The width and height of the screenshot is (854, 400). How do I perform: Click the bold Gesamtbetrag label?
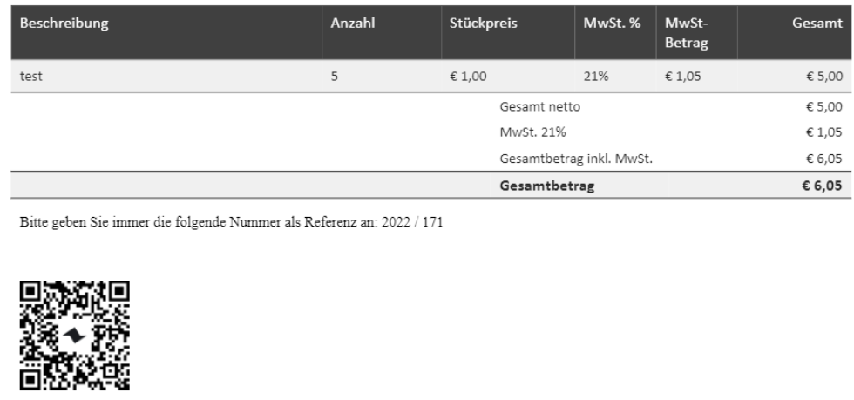tap(547, 186)
